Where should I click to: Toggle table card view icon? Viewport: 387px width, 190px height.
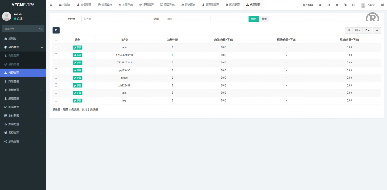pyautogui.click(x=349, y=30)
